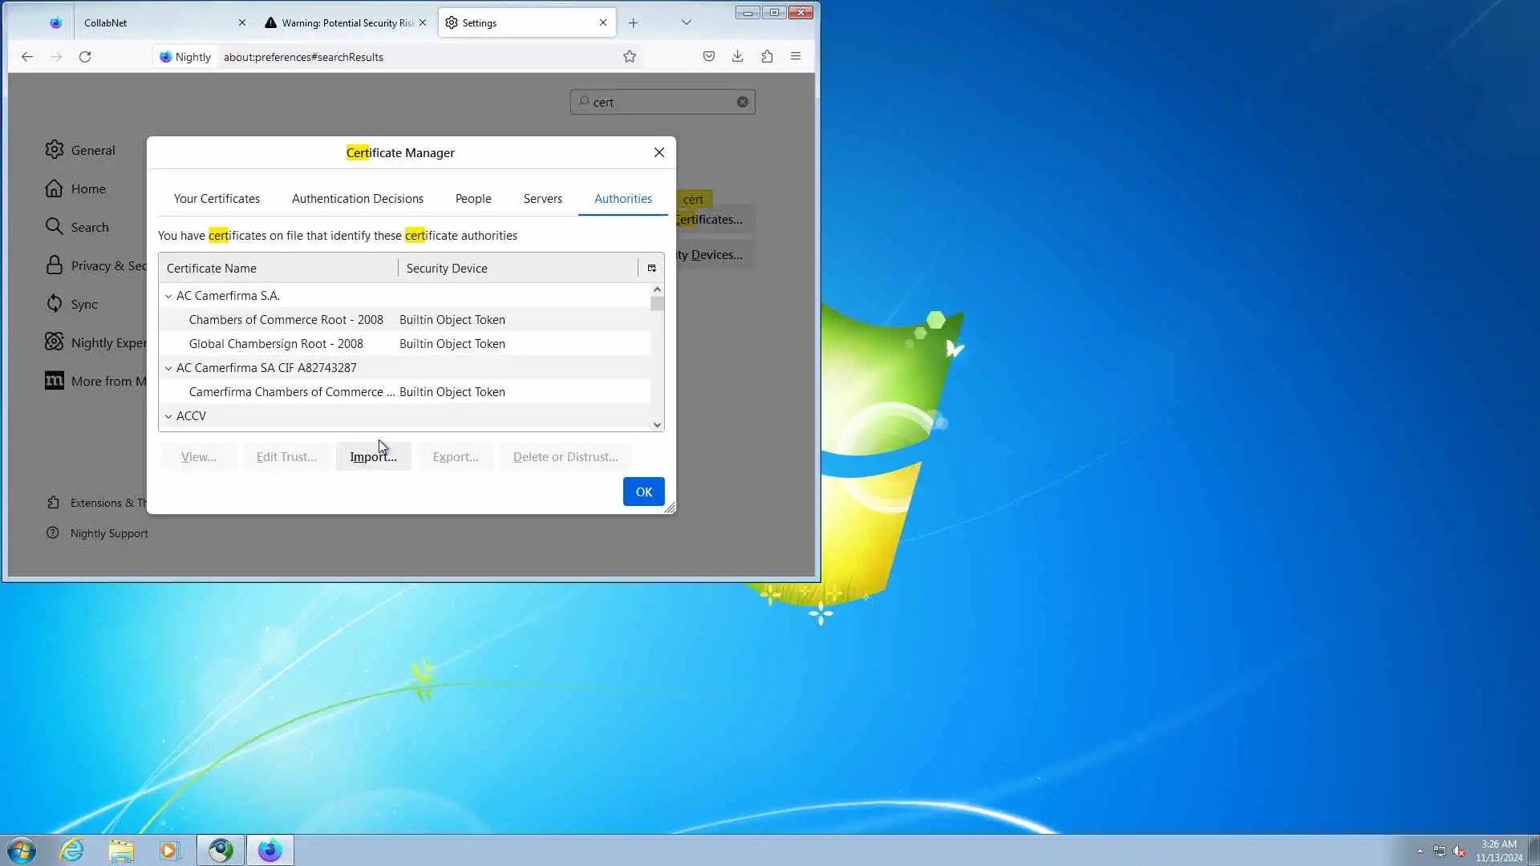The width and height of the screenshot is (1540, 866).
Task: Collapse the AC Camerfirma S.A. group
Action: click(x=168, y=296)
